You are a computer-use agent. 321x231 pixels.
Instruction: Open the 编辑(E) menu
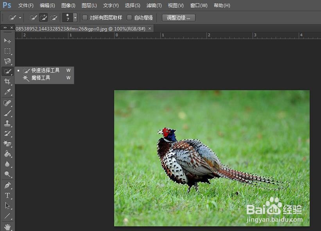click(47, 5)
